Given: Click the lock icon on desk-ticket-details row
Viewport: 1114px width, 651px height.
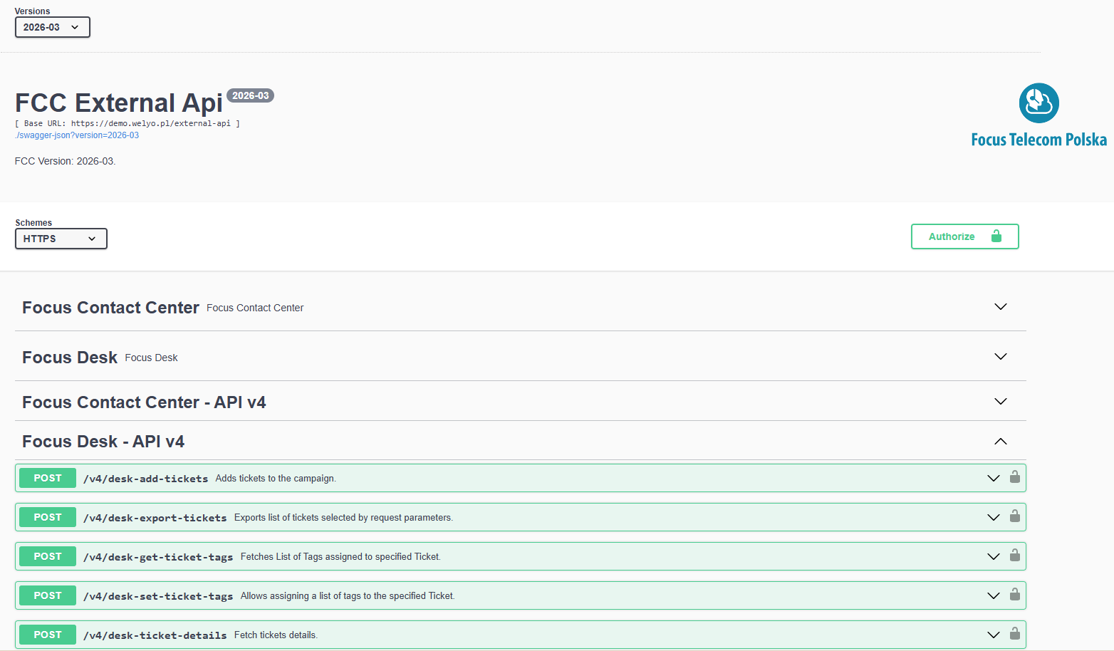Looking at the screenshot, I should pos(1015,633).
